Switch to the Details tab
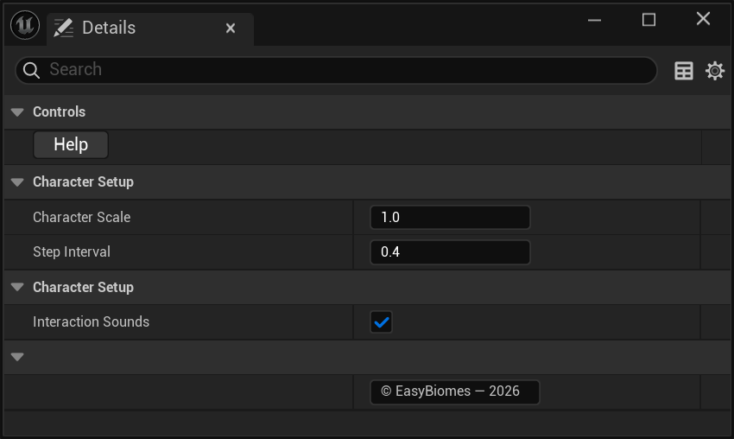This screenshot has width=734, height=439. point(149,29)
